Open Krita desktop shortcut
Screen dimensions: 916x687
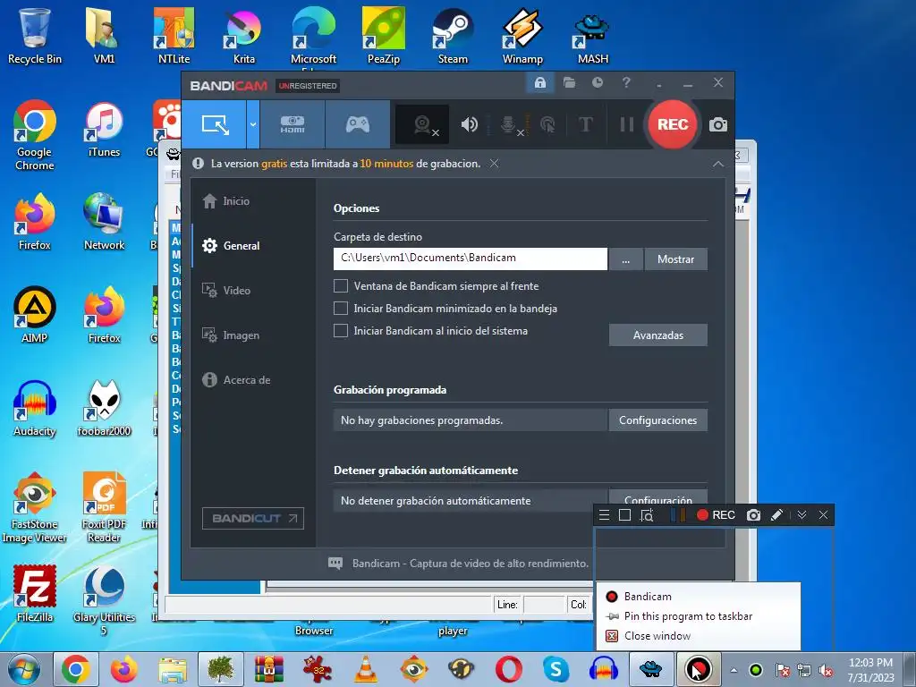(243, 36)
